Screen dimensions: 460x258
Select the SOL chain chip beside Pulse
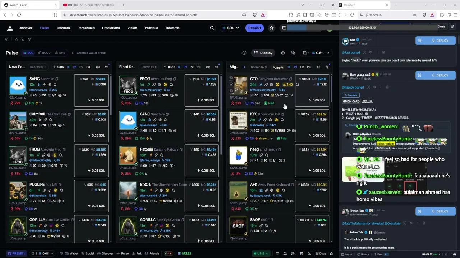[x=28, y=53]
